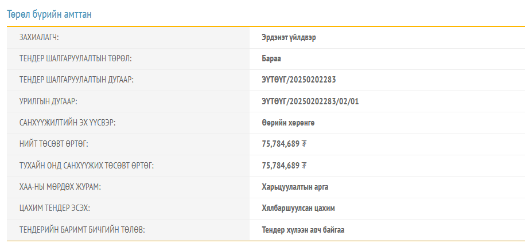Click the Төрөл бүрийн амттан heading
Image resolution: width=525 pixels, height=247 pixels.
[x=49, y=14]
